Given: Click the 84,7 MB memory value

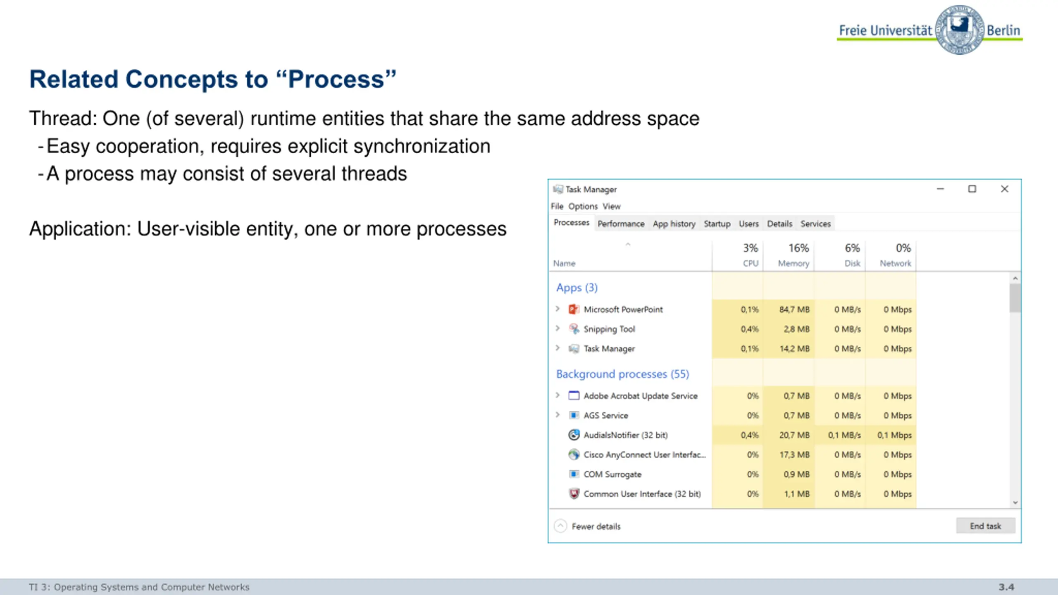Looking at the screenshot, I should click(x=794, y=309).
